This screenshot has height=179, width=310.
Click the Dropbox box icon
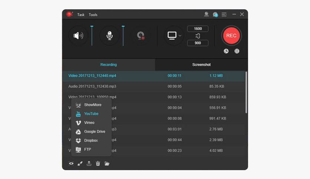click(x=78, y=141)
